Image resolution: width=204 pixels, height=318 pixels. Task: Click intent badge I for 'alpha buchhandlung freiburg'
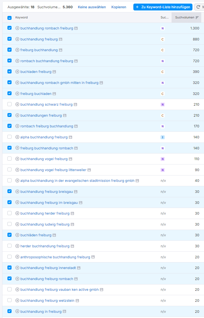pyautogui.click(x=162, y=137)
